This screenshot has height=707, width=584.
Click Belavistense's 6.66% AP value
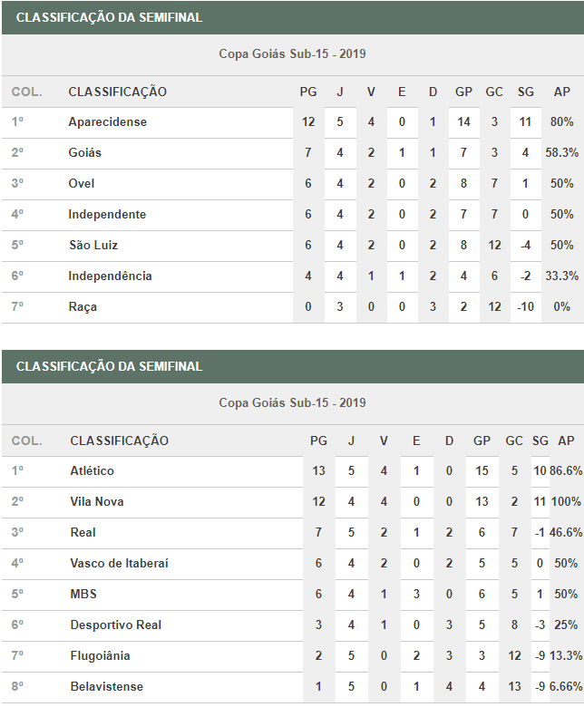[566, 687]
